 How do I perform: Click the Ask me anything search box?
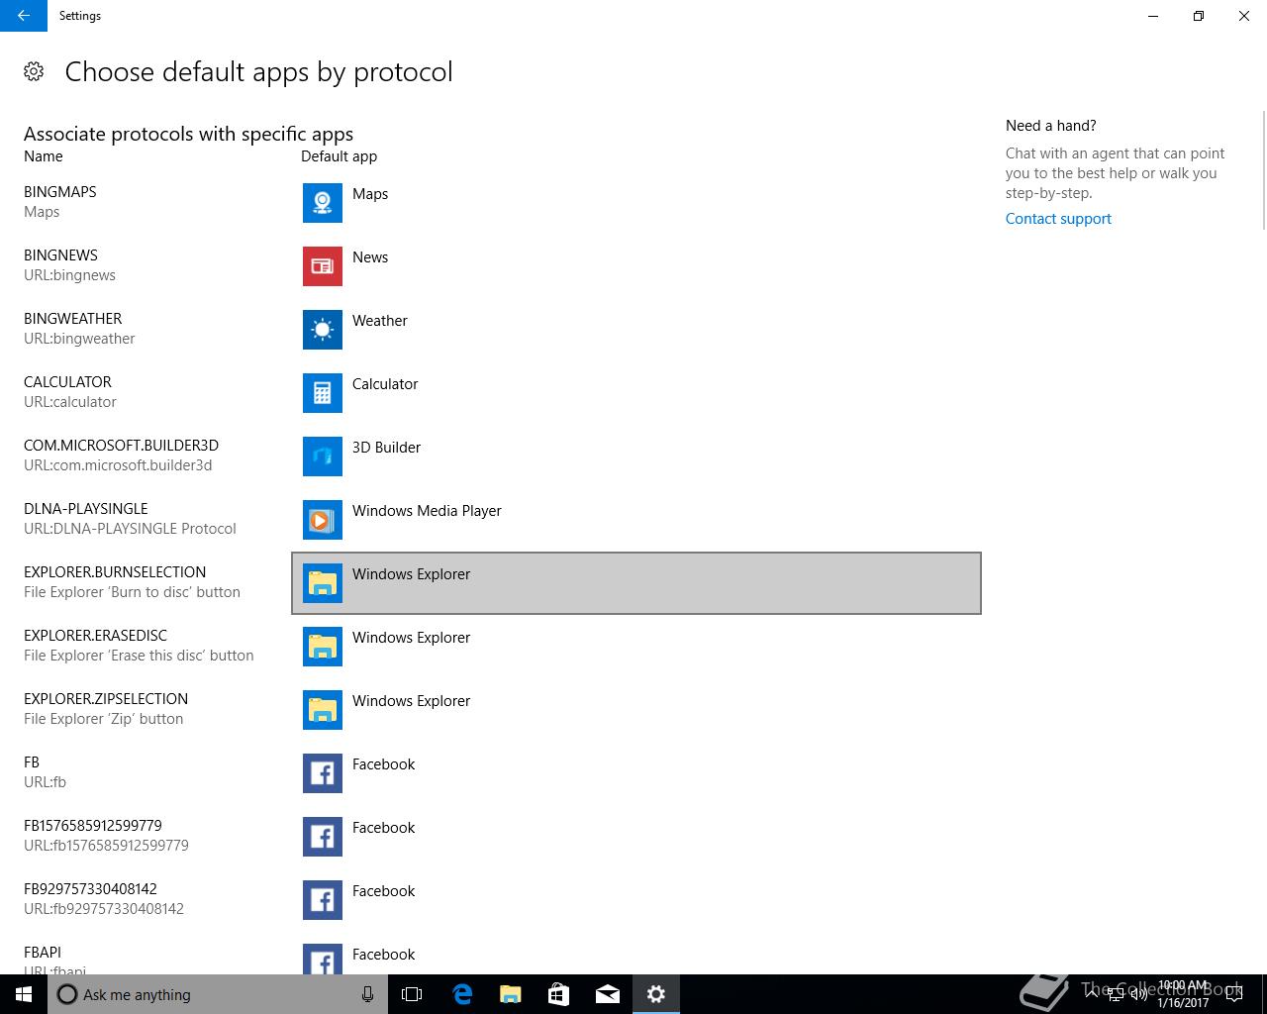point(218,994)
